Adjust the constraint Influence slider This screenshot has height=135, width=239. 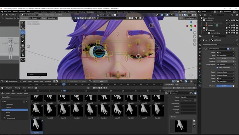224,86
